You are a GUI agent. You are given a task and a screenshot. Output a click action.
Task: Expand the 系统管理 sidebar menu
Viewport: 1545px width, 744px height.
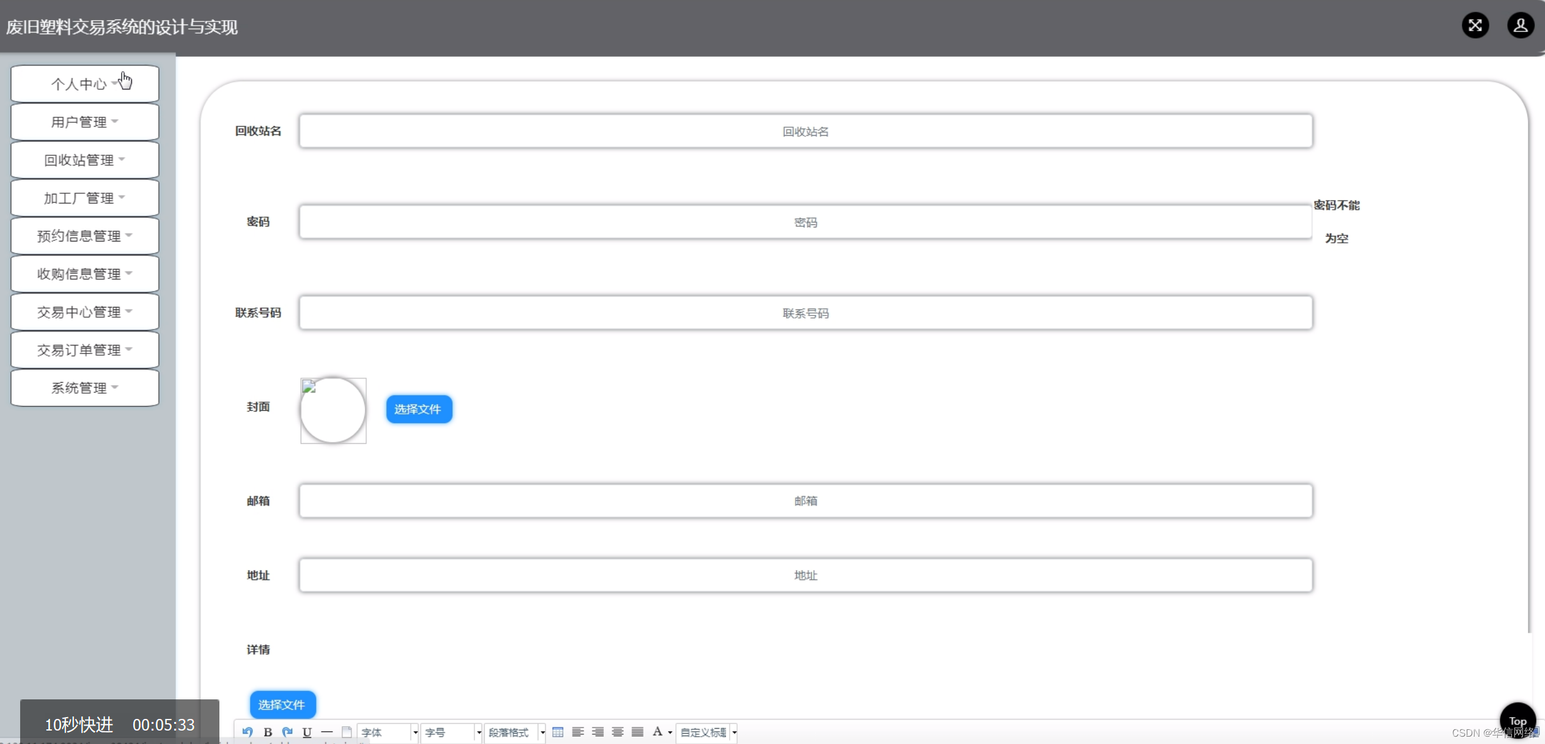(85, 388)
